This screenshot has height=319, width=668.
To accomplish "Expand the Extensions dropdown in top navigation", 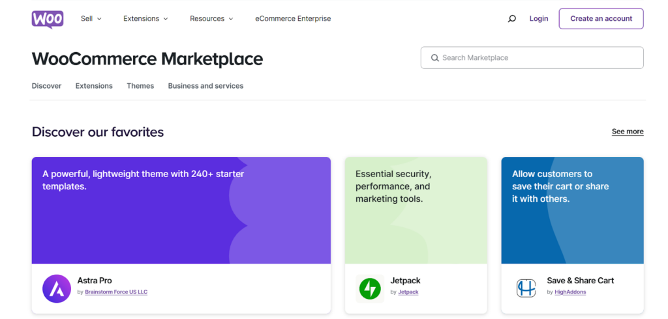I will pos(145,19).
